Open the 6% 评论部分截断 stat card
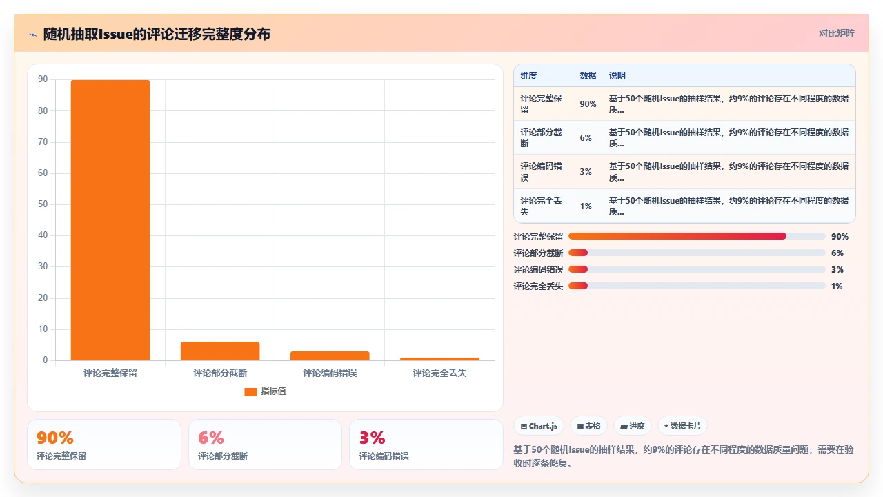This screenshot has height=497, width=883. tap(265, 445)
